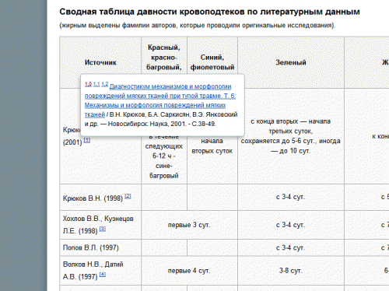Click the cell Попов В.Л. (1997)
The image size is (389, 291).
point(100,247)
